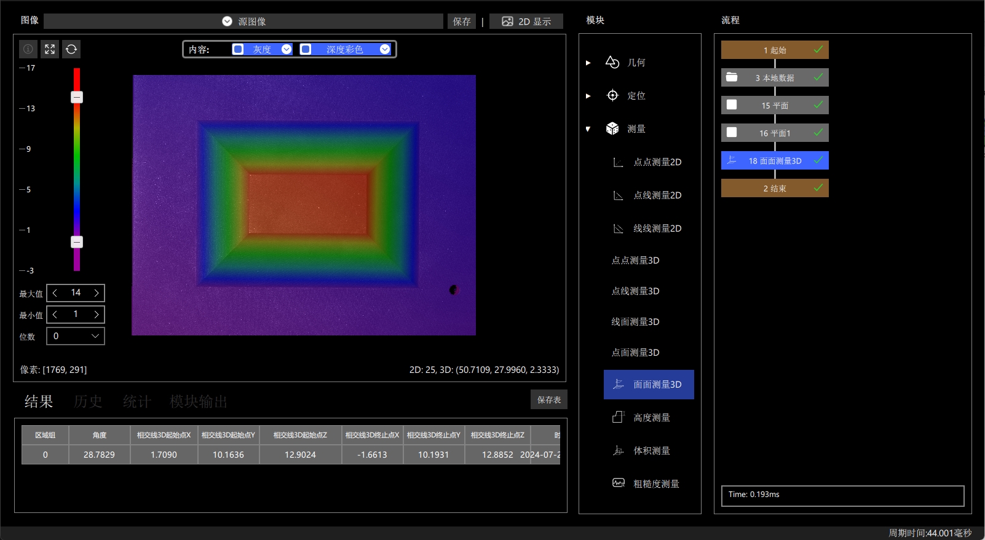This screenshot has height=540, width=985.
Task: Click the 面面测量3D module icon
Action: pos(618,385)
